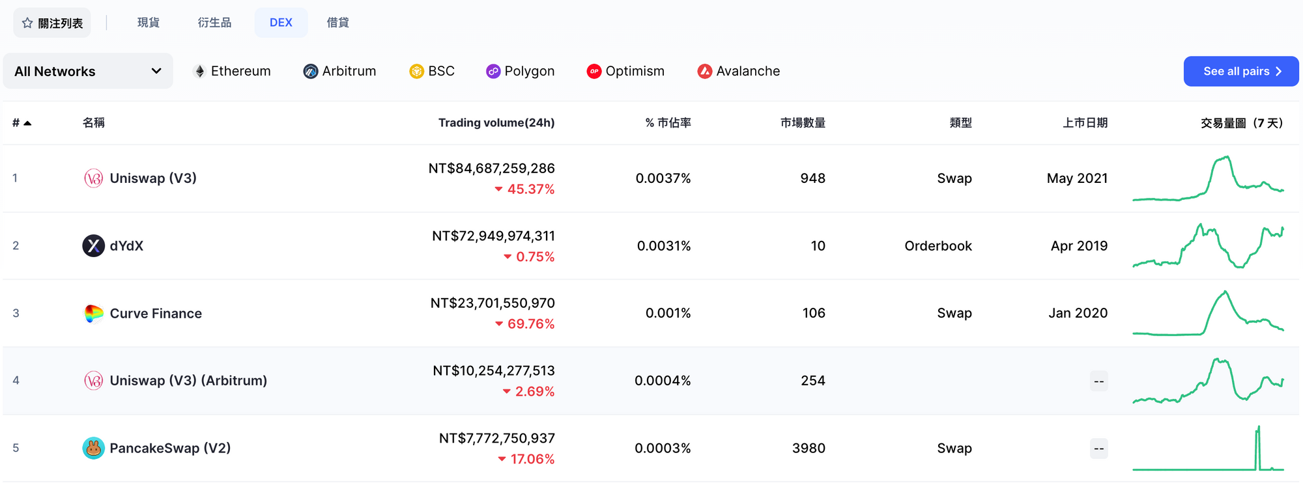The width and height of the screenshot is (1303, 483).
Task: Click the 3980 markets count
Action: [x=809, y=448]
